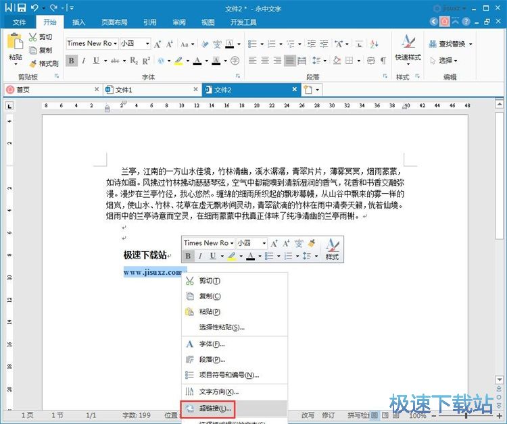Click the distributed alignment icon

(x=301, y=60)
